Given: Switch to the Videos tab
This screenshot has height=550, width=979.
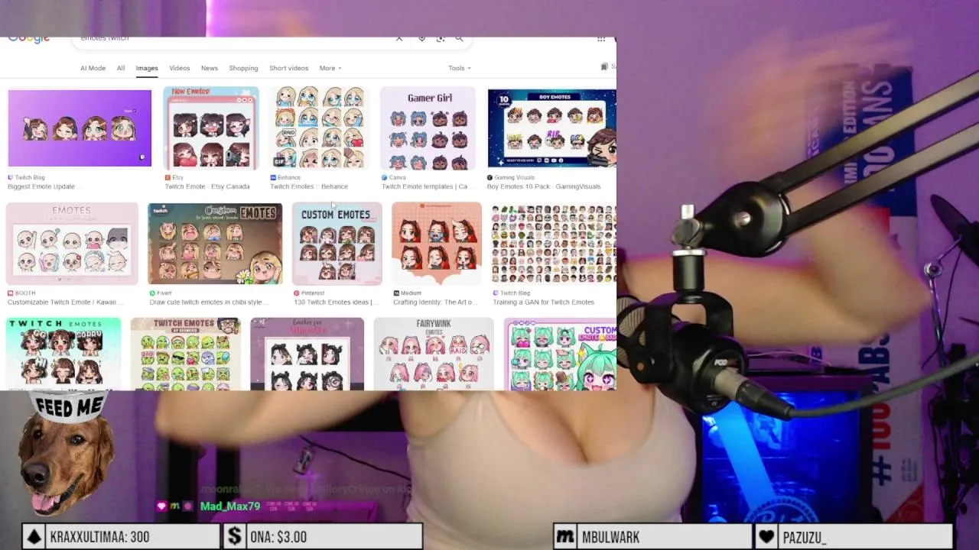Looking at the screenshot, I should tap(179, 68).
